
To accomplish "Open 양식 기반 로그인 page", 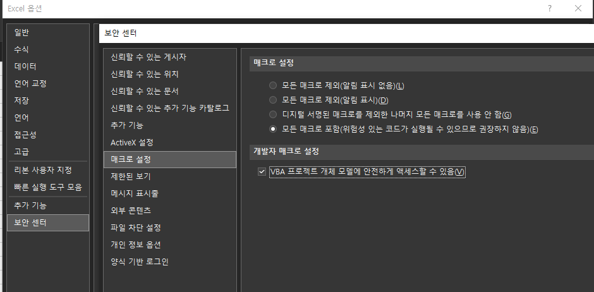I will point(170,262).
